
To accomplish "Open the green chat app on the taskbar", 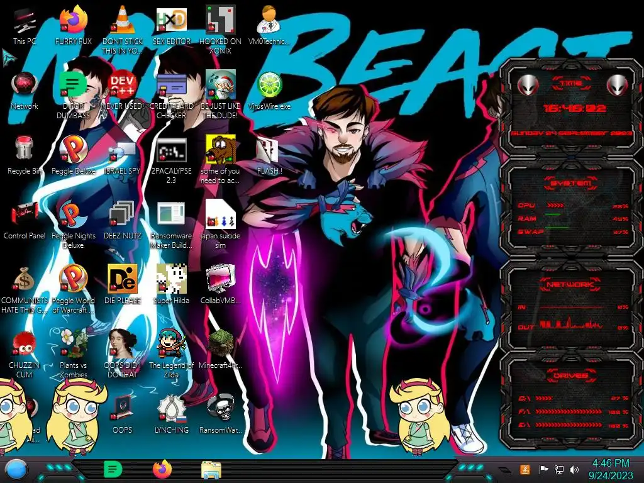I will [x=113, y=469].
